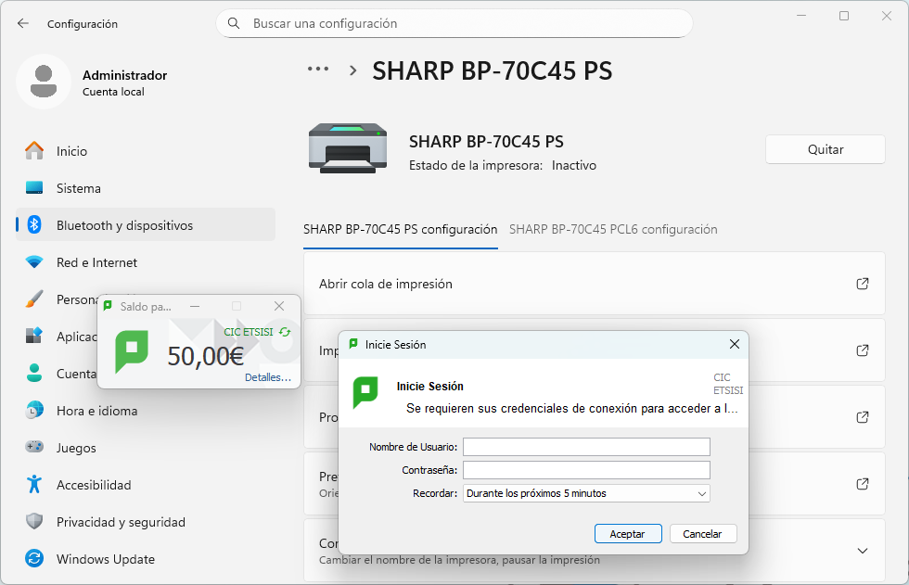The image size is (909, 585).
Task: Click Aceptar in the login dialog
Action: point(628,533)
